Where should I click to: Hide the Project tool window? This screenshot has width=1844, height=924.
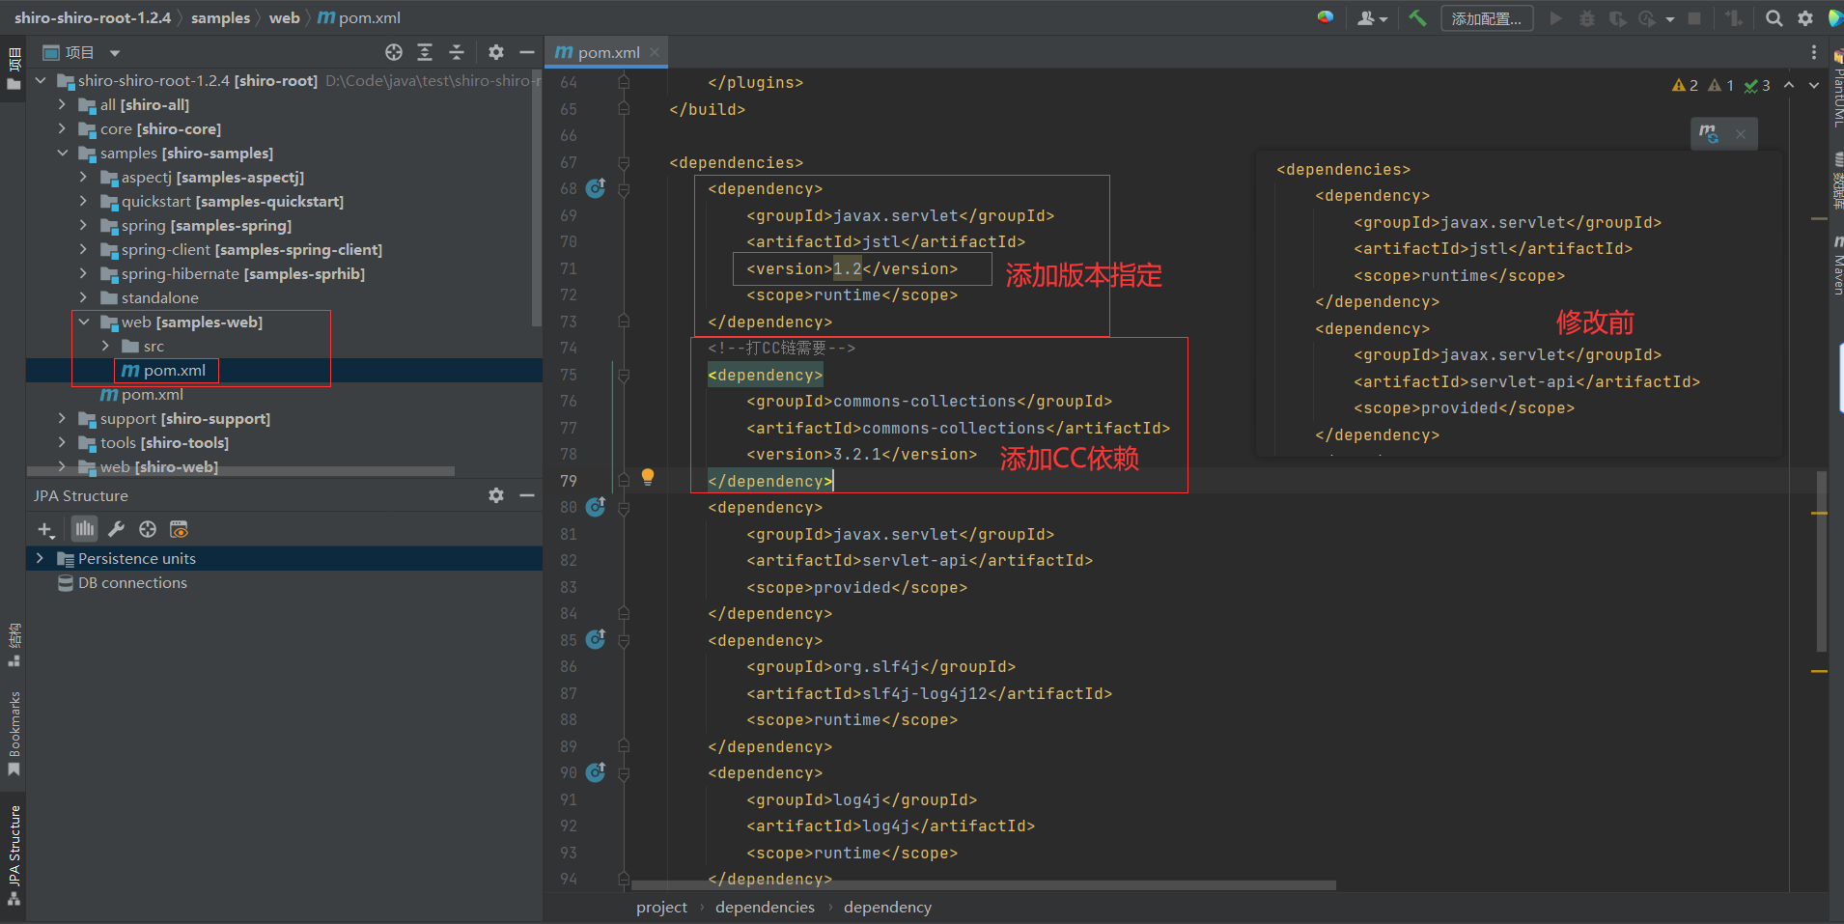click(527, 52)
